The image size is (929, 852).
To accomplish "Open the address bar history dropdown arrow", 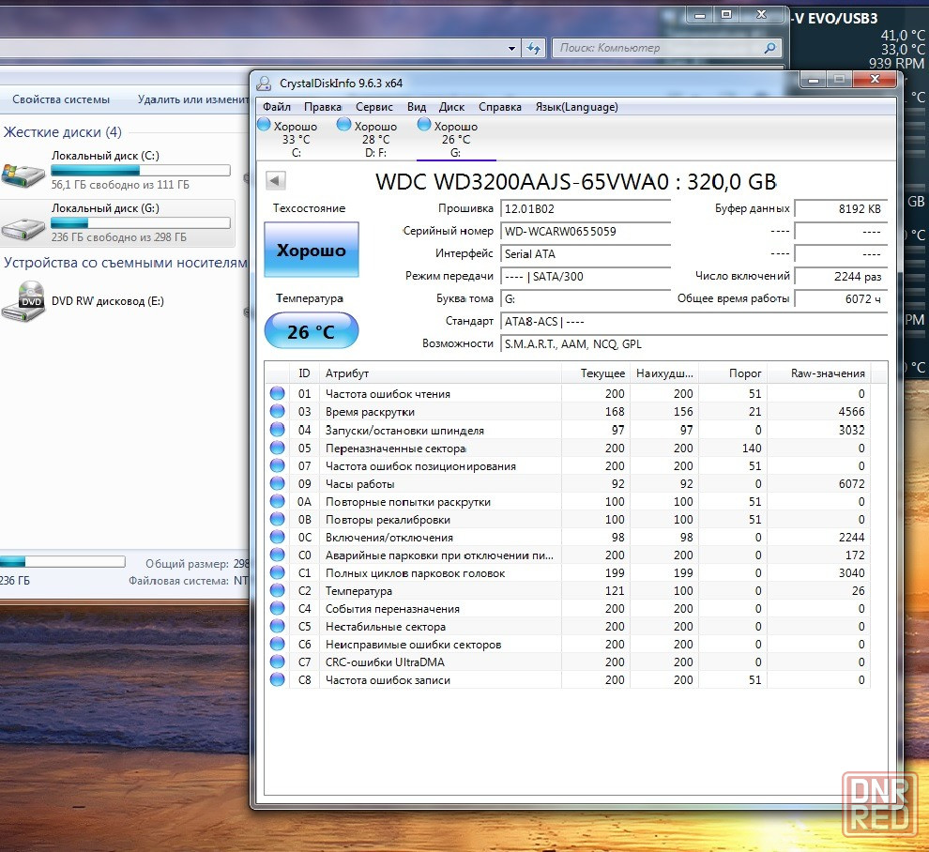I will pos(511,48).
